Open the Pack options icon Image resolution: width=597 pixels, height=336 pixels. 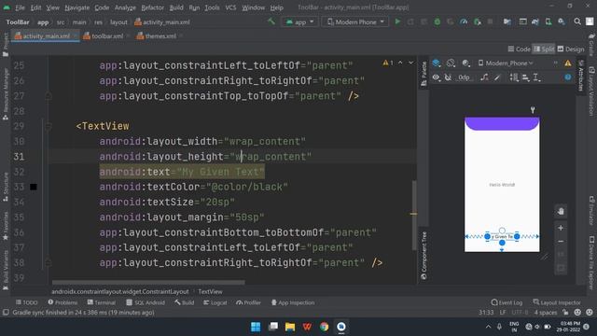[514, 77]
